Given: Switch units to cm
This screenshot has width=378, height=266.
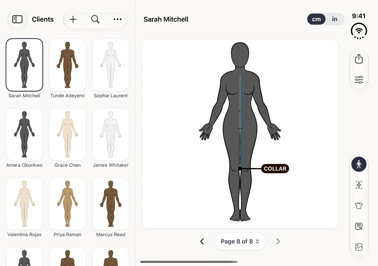Looking at the screenshot, I should coord(316,19).
